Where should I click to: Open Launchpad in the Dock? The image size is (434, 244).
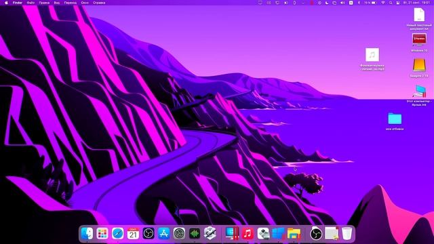coord(102,233)
